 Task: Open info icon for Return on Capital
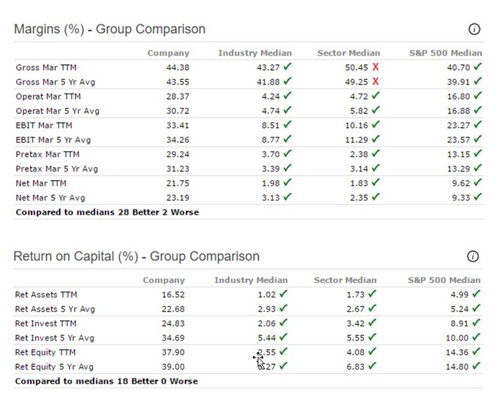473,256
